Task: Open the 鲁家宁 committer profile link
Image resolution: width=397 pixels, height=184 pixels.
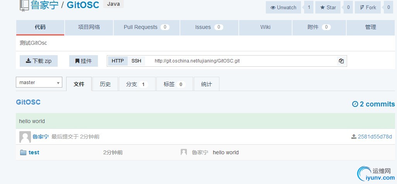Action: tap(41, 137)
